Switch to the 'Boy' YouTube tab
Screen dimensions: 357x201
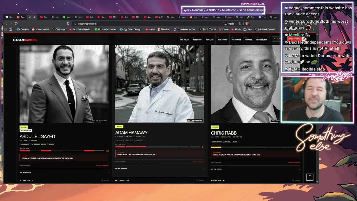44,17
